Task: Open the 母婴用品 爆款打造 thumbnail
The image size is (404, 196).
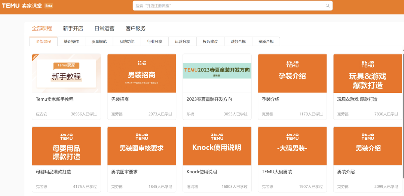Action: point(67,146)
